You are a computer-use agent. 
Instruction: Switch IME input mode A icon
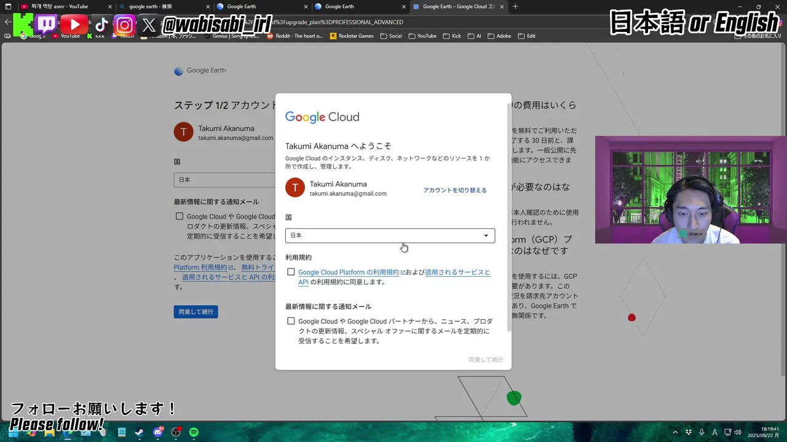714,432
